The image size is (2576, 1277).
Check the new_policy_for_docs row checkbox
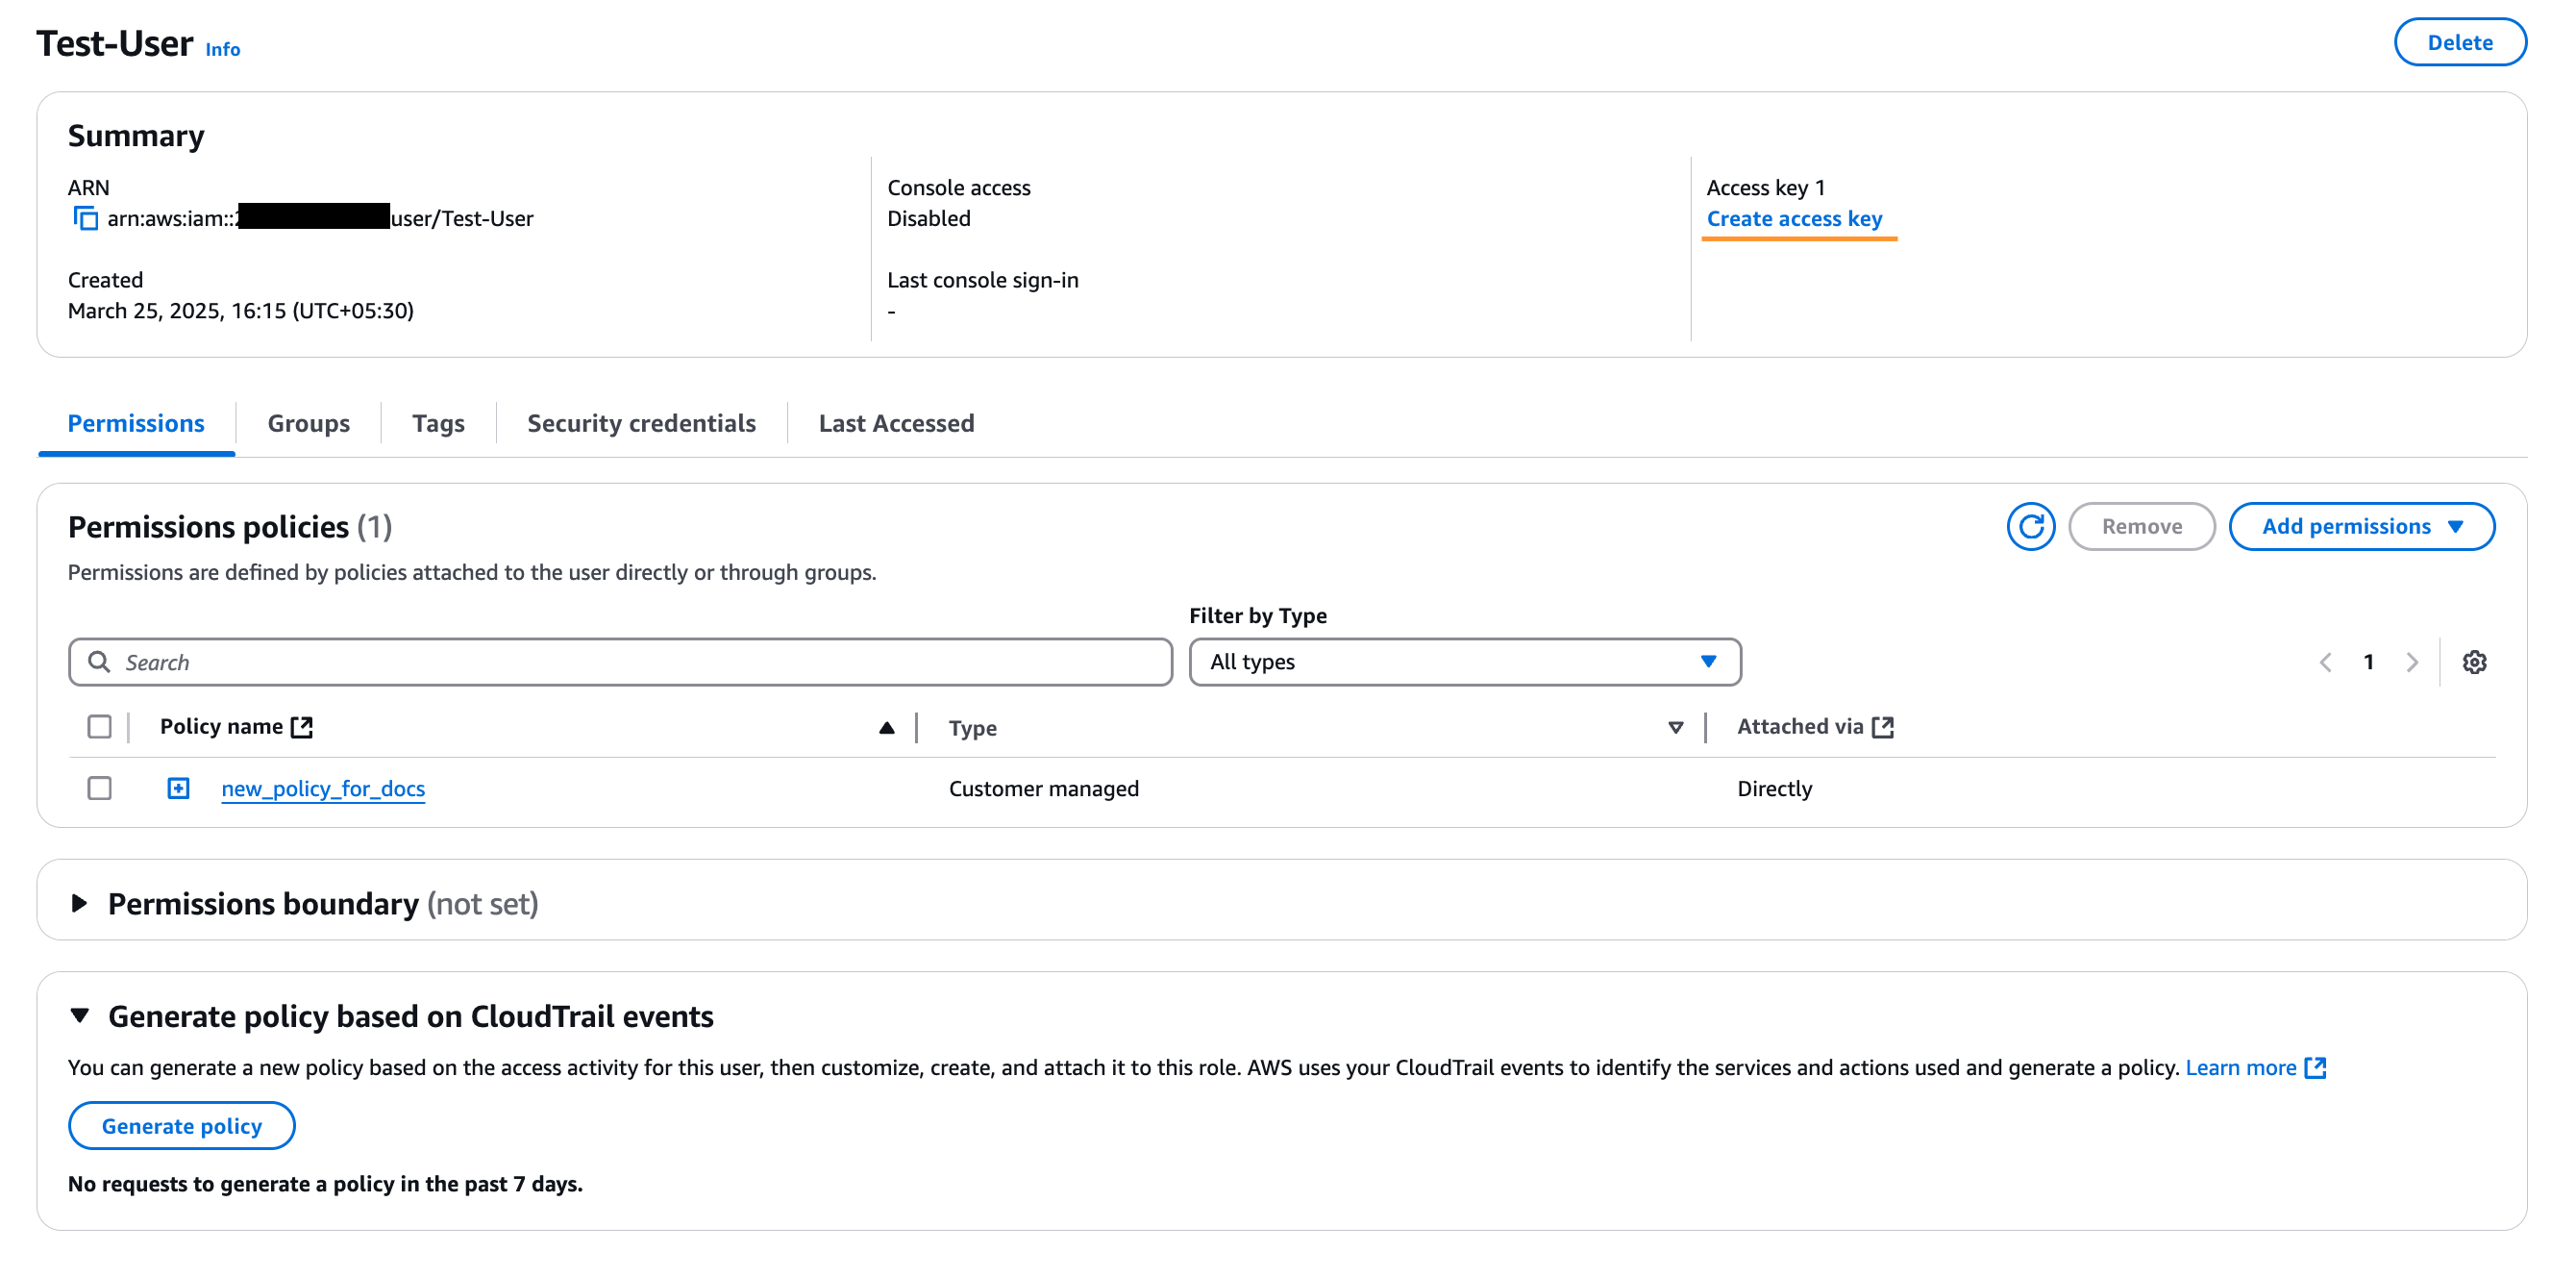point(99,789)
